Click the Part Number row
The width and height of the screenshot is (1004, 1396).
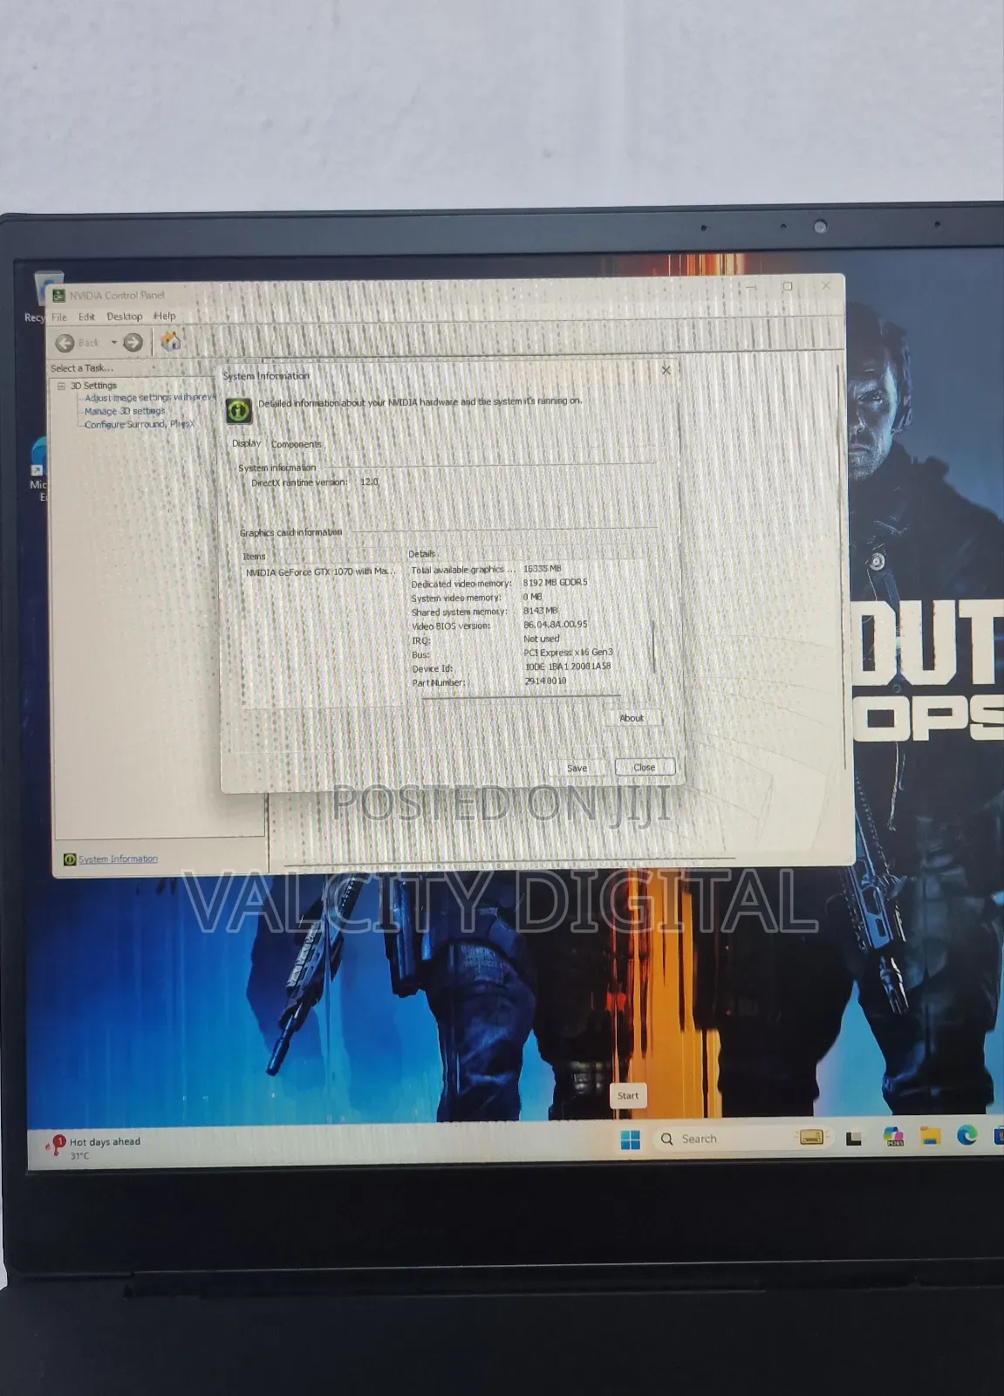489,681
